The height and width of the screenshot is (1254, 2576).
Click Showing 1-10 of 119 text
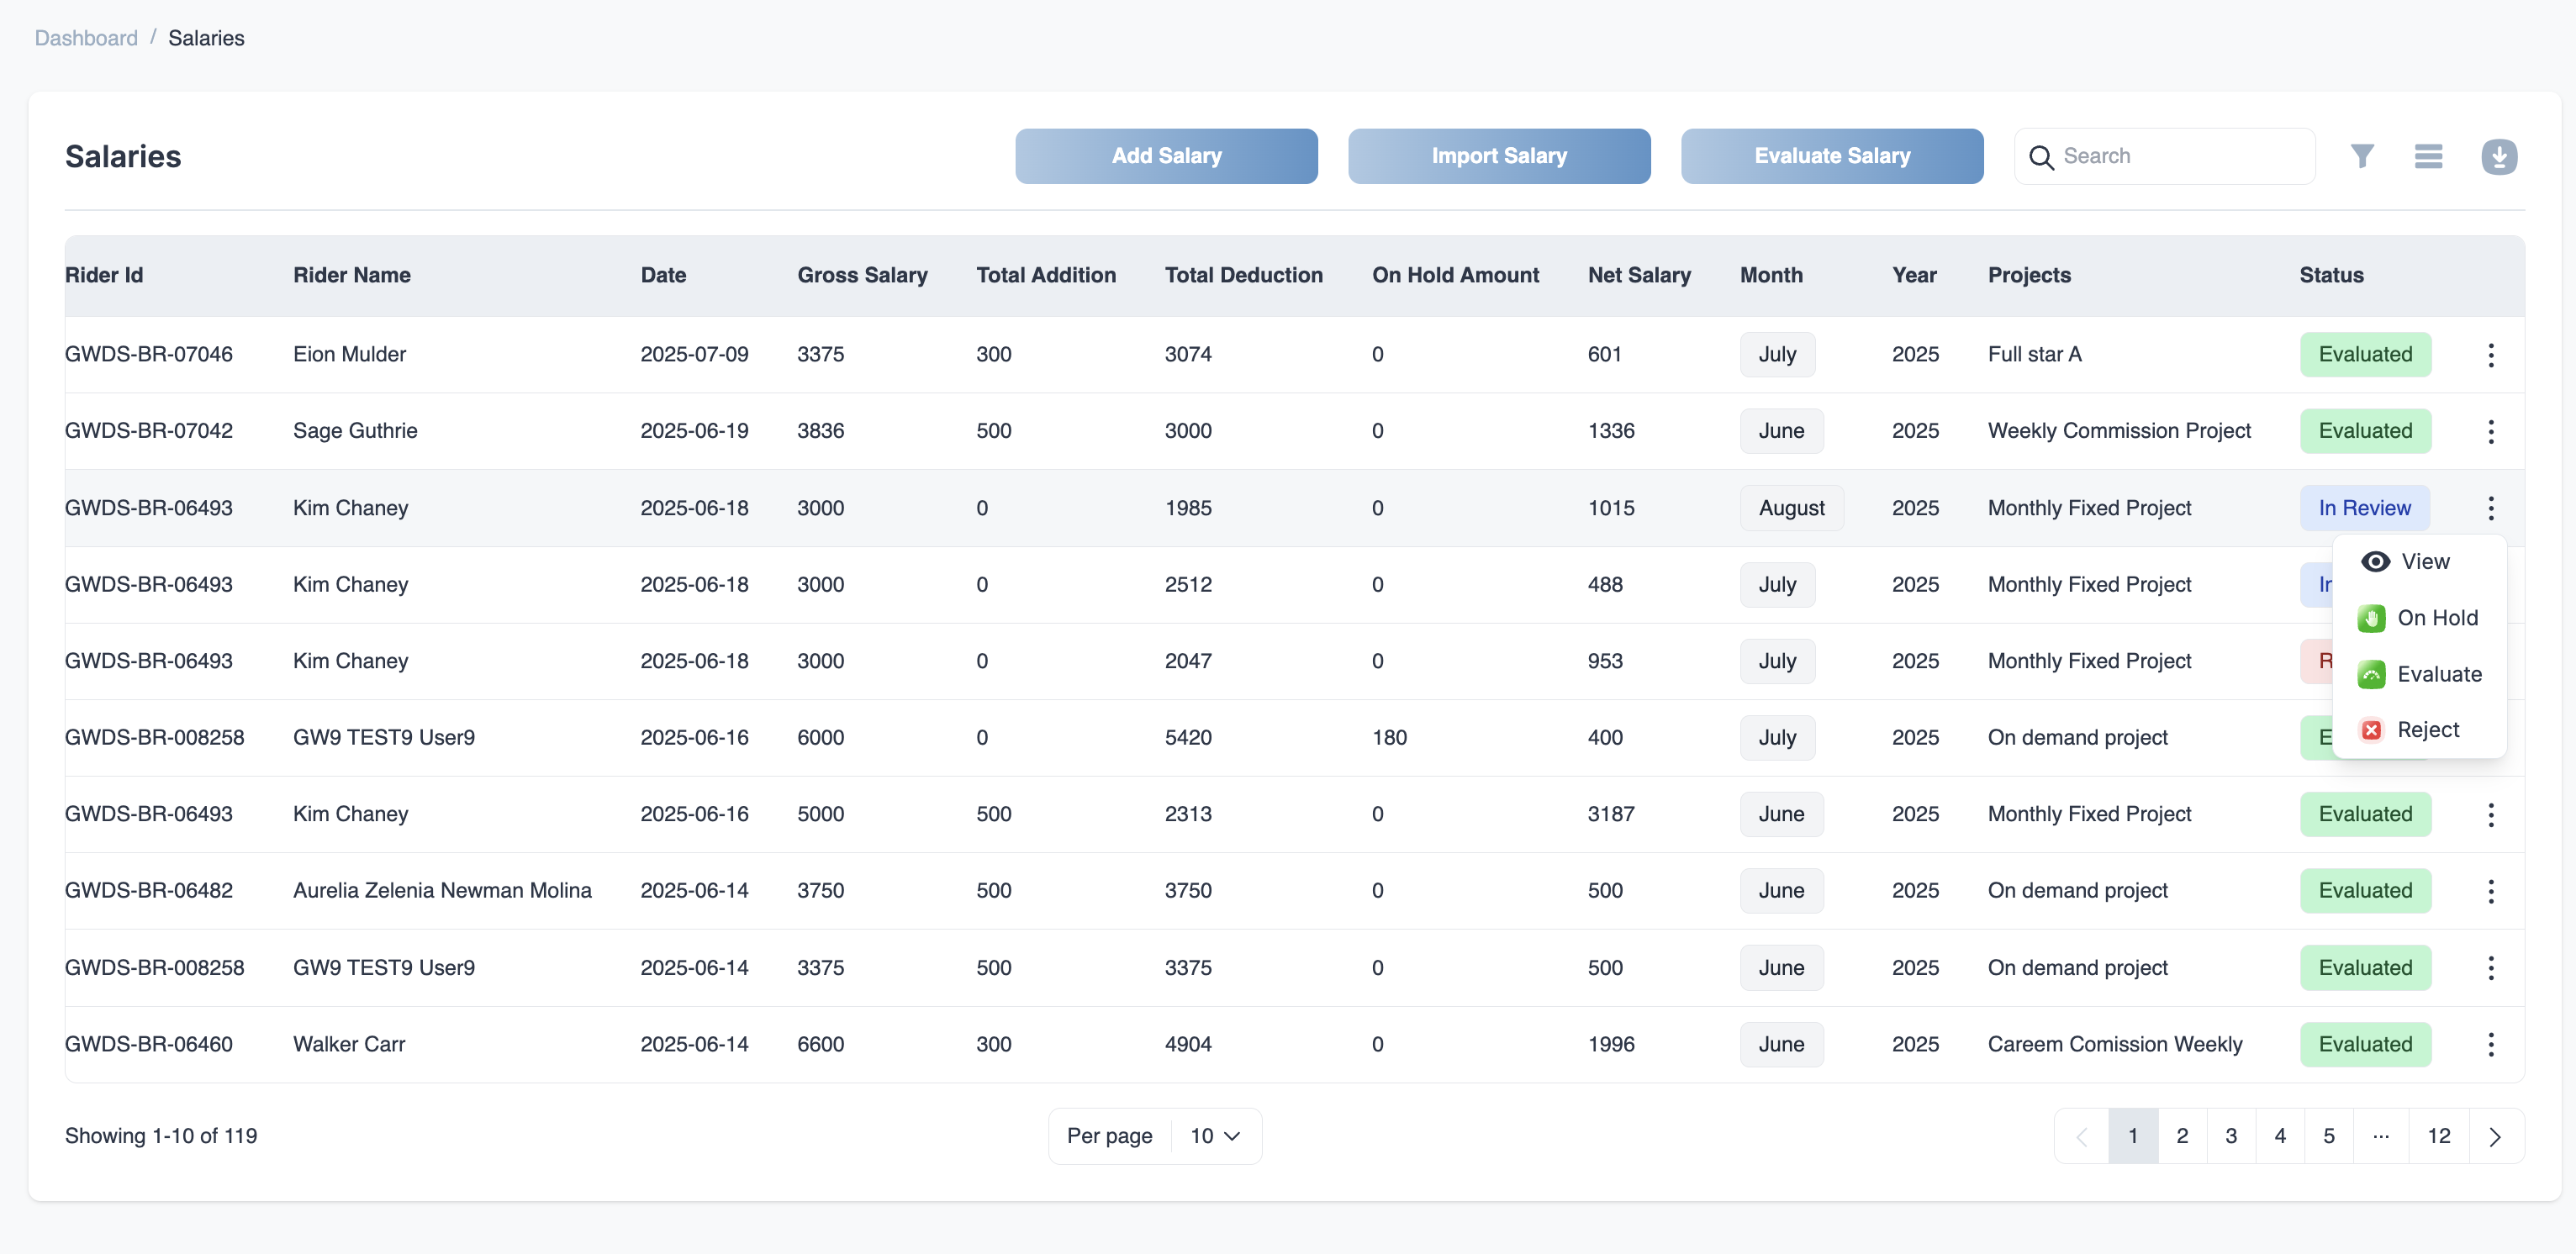161,1136
